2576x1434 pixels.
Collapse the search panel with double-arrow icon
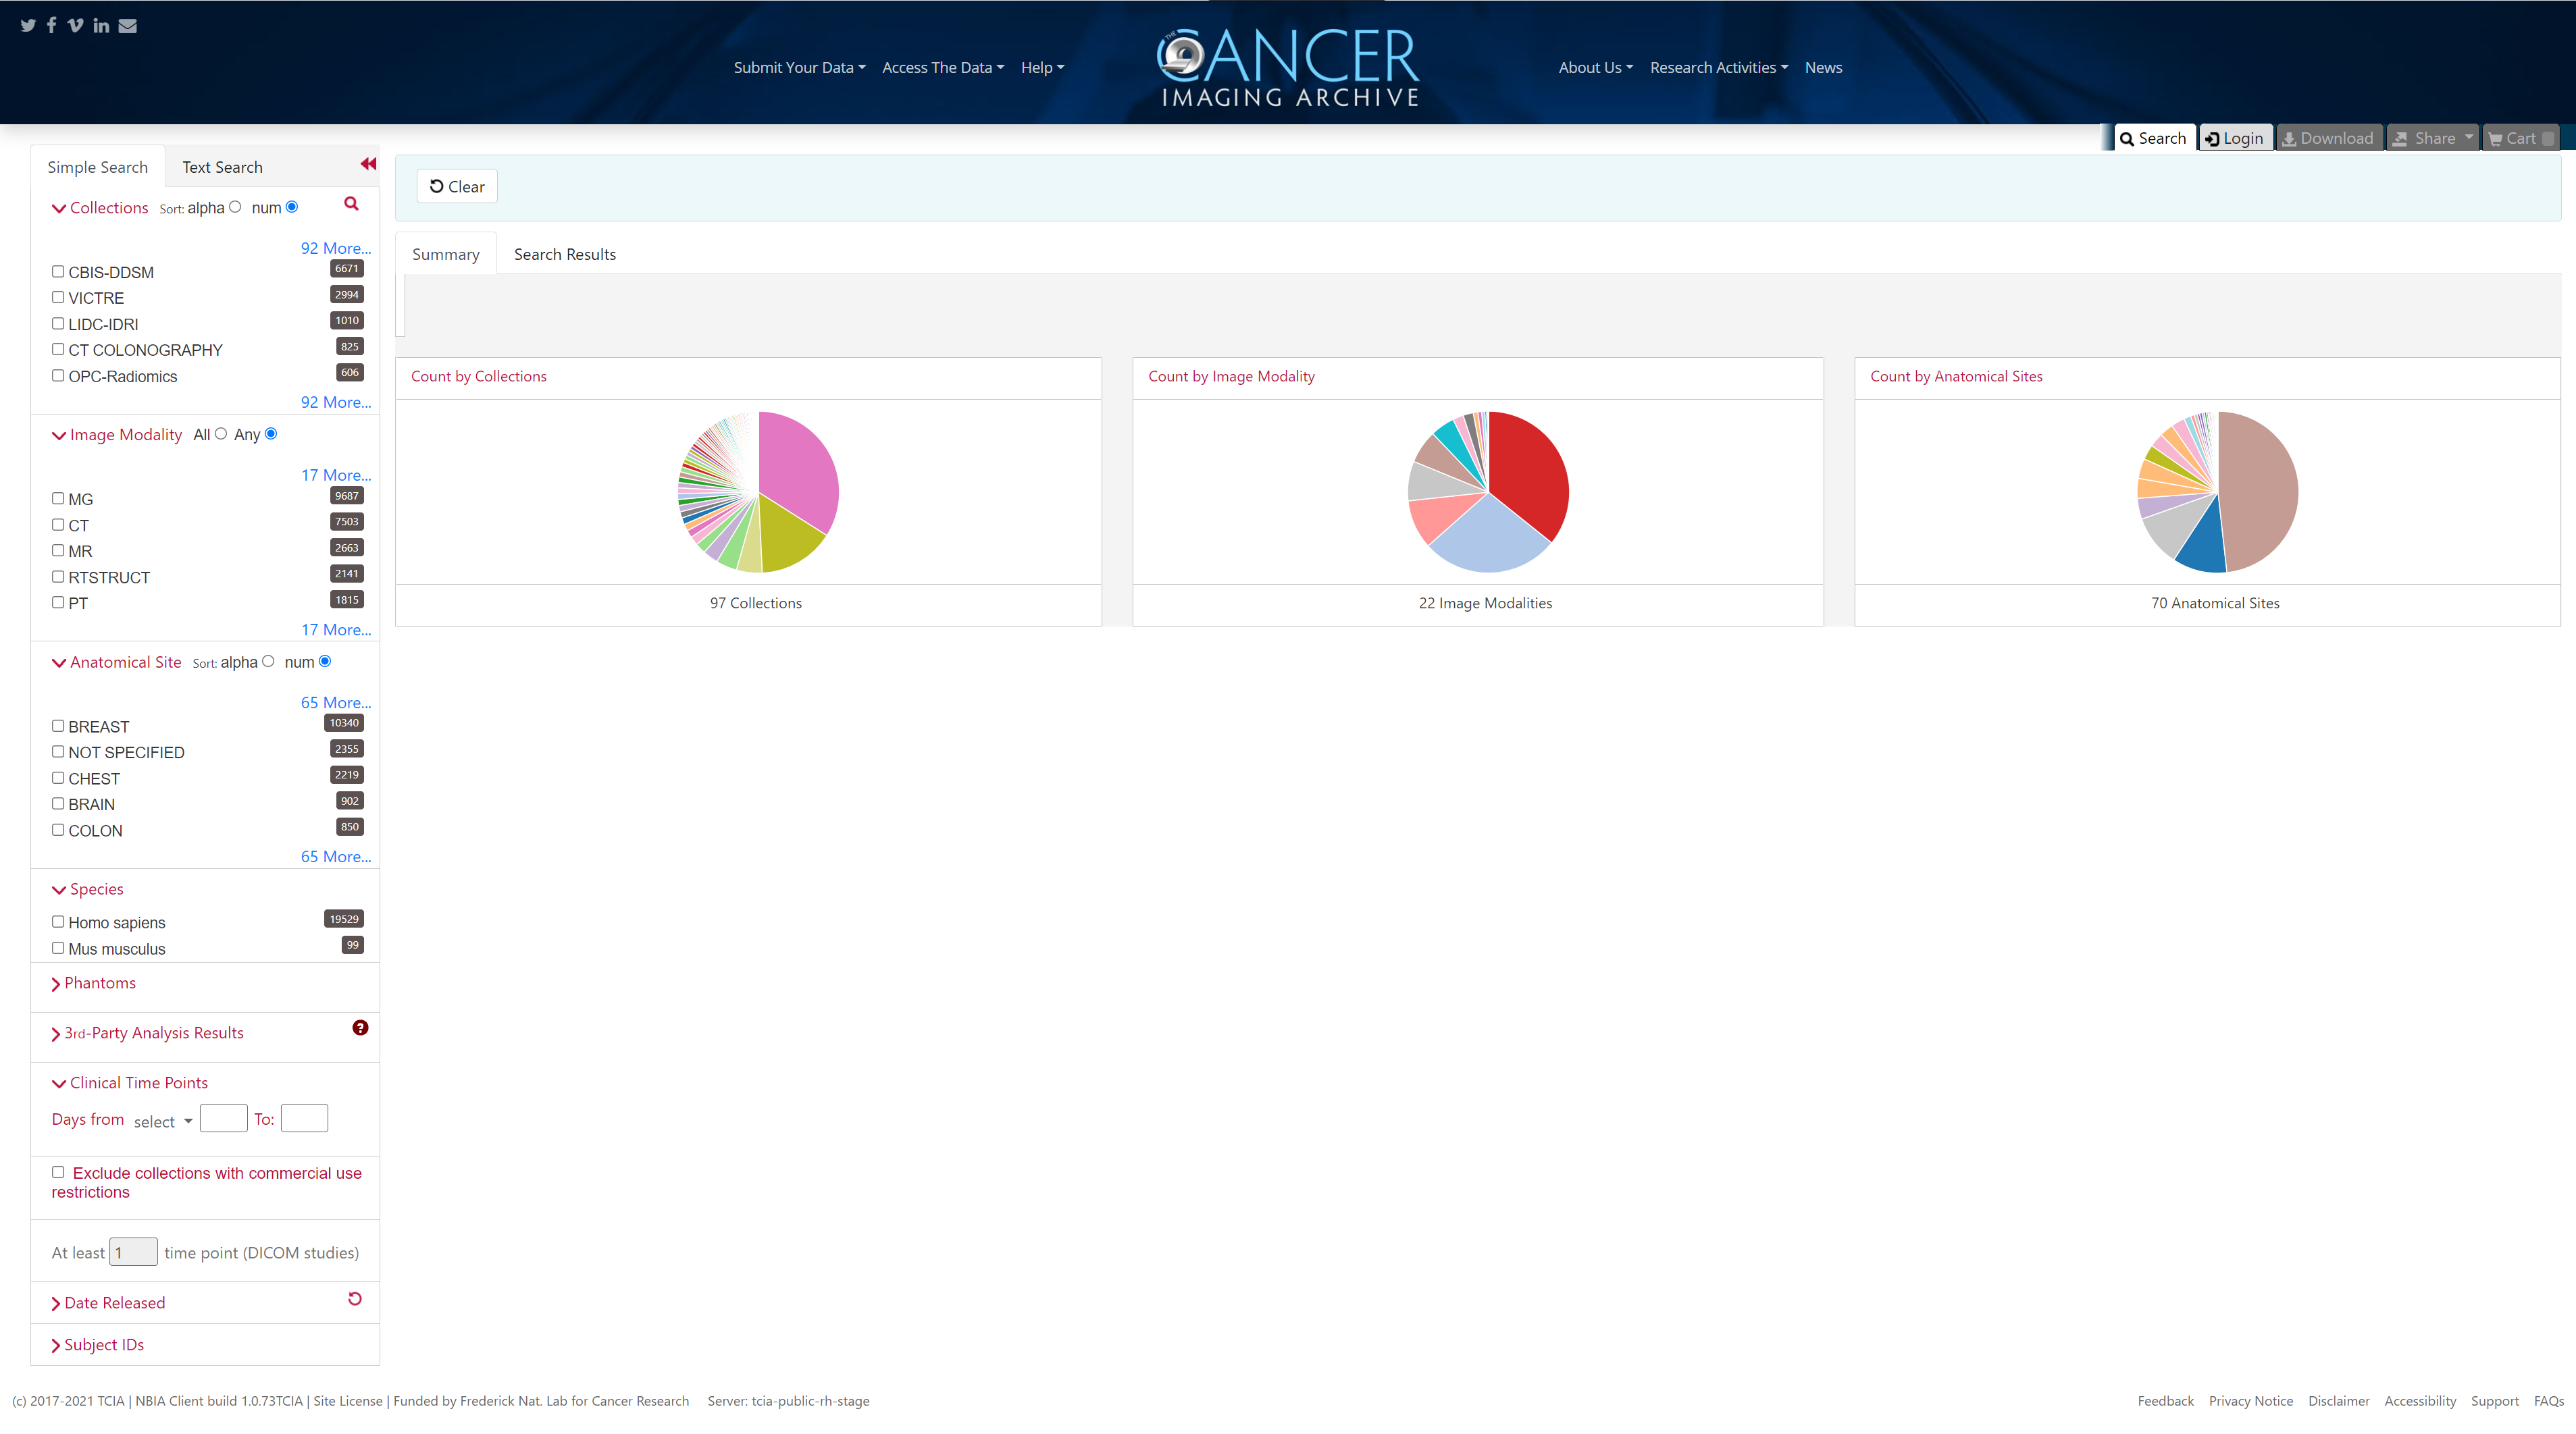tap(368, 164)
